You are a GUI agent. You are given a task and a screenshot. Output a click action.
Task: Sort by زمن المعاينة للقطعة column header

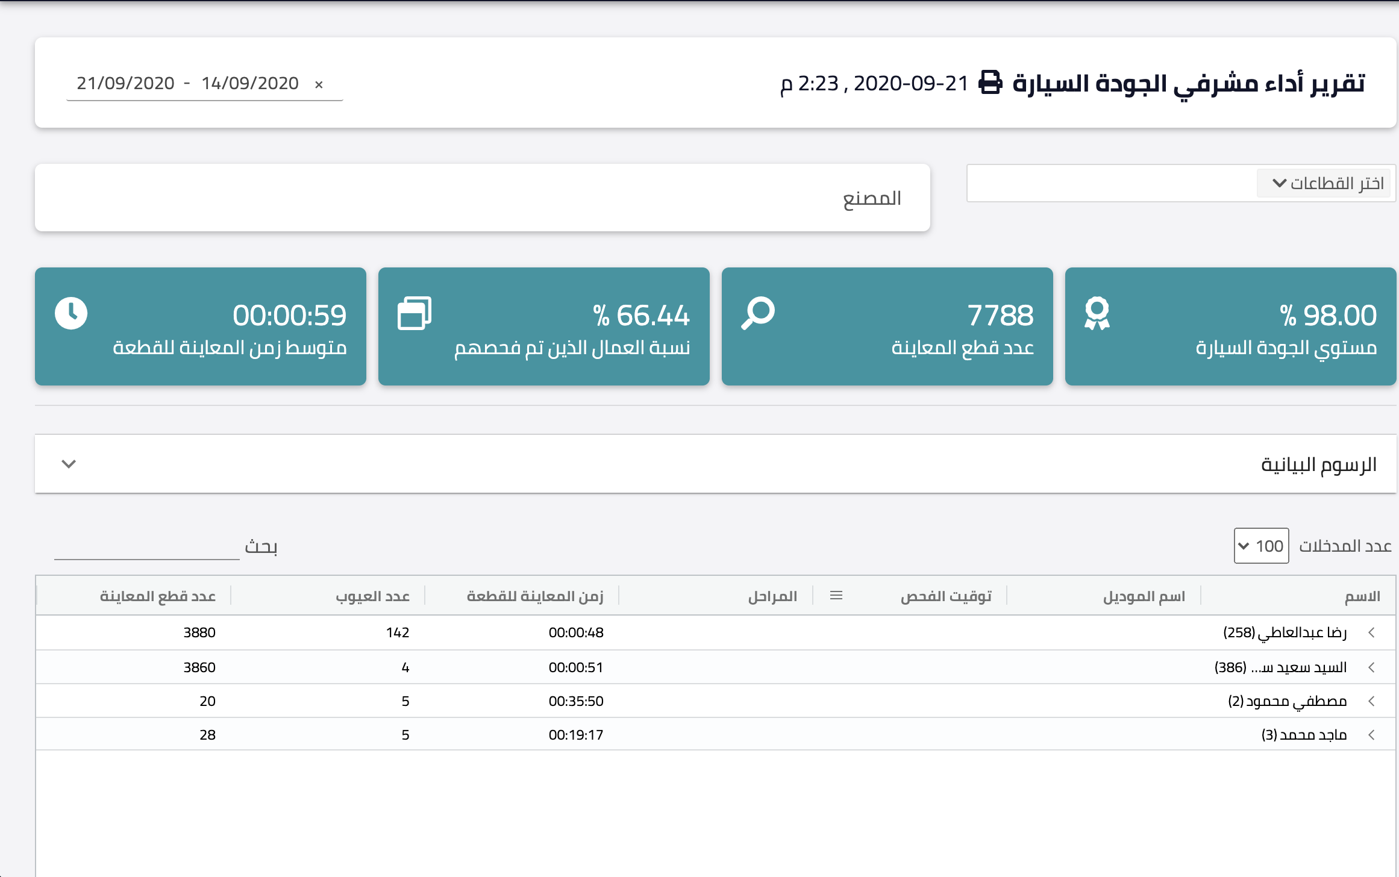[x=535, y=596]
